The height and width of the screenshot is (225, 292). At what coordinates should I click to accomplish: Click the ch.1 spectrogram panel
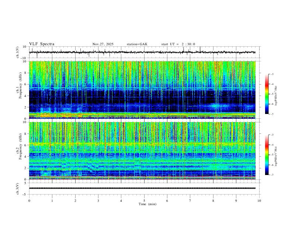click(x=142, y=90)
